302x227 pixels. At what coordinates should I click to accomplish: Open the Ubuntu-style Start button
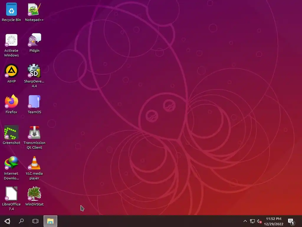coord(7,221)
